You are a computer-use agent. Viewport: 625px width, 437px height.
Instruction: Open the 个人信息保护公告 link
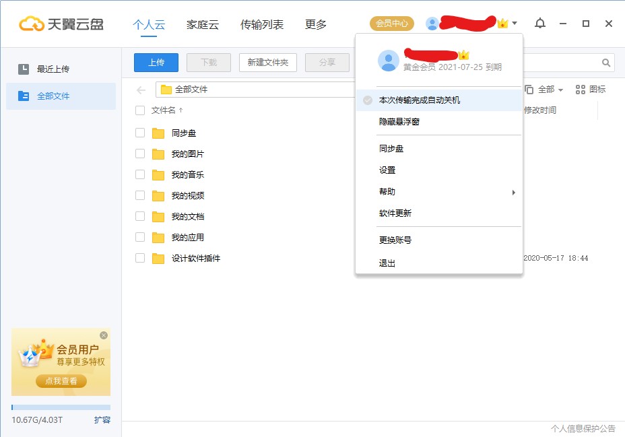pyautogui.click(x=583, y=429)
